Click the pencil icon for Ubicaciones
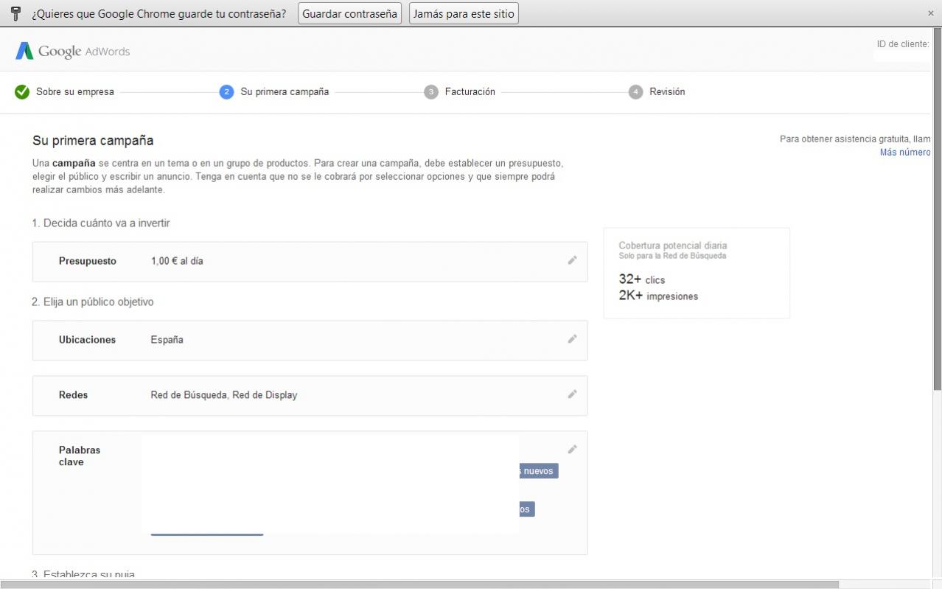Viewport: 942px width, 589px height. 572,339
